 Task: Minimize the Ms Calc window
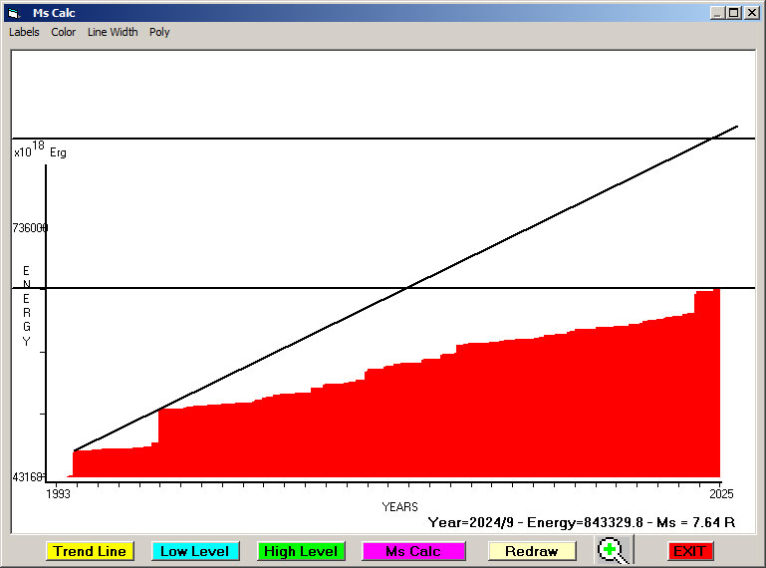click(717, 13)
